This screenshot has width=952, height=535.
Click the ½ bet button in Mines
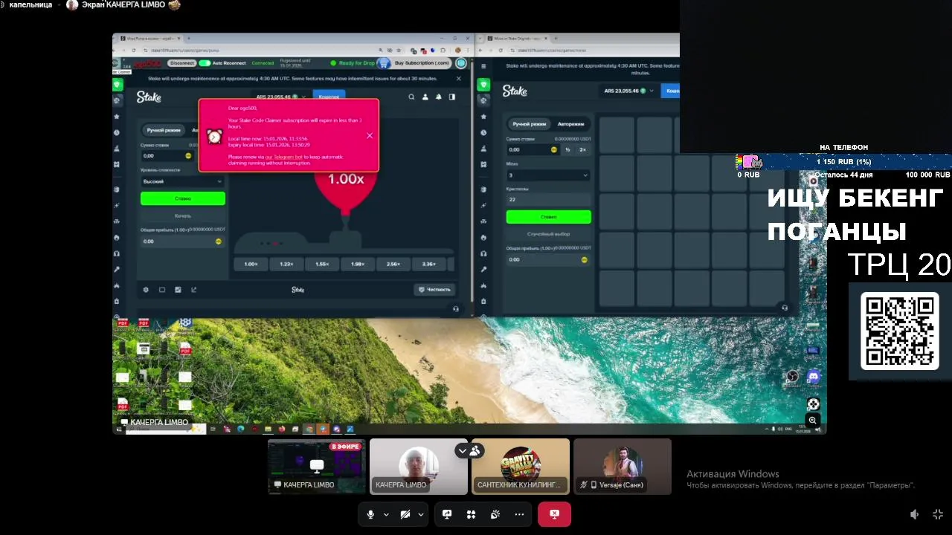pos(567,149)
